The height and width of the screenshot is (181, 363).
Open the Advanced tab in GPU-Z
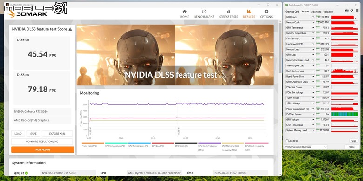[316, 11]
